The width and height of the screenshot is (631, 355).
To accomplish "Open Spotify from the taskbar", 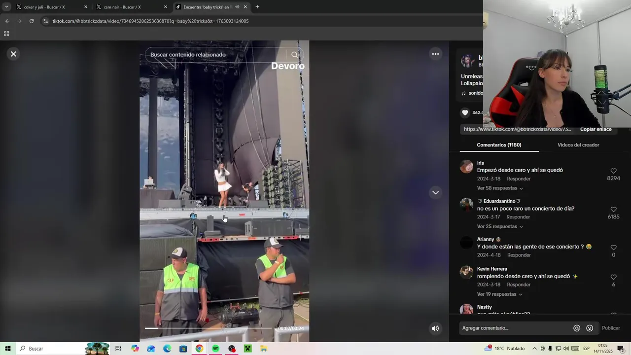I will point(215,349).
